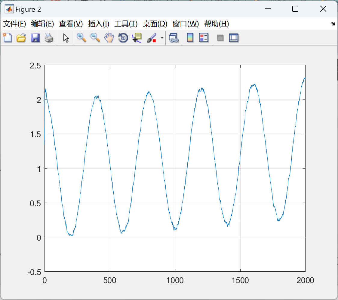Select the Edit Plot arrow tool

click(x=66, y=38)
